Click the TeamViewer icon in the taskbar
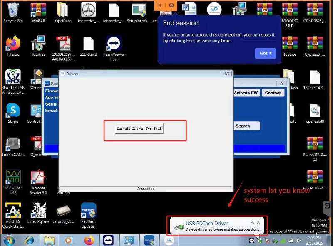 (x=108, y=240)
